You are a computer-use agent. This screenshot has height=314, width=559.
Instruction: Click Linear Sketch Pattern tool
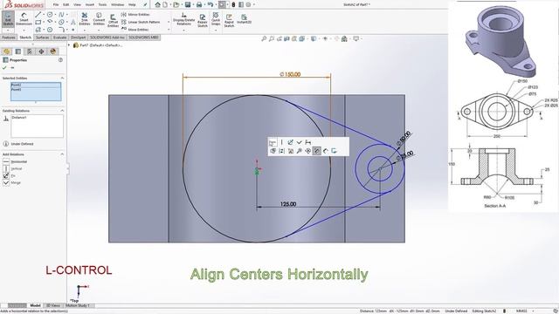coord(140,22)
